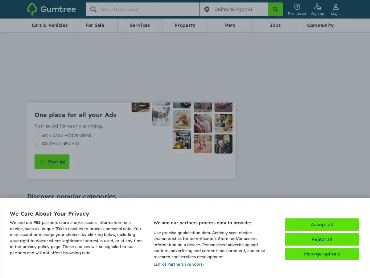The image size is (370, 278).
Task: Click the magnifier inside the search field
Action: coord(93,9)
